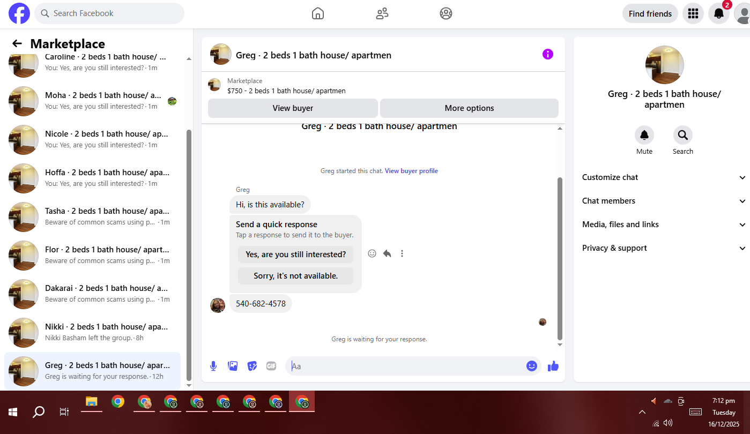Click the sender avatar beside the phone number
The width and height of the screenshot is (750, 434).
click(x=218, y=305)
